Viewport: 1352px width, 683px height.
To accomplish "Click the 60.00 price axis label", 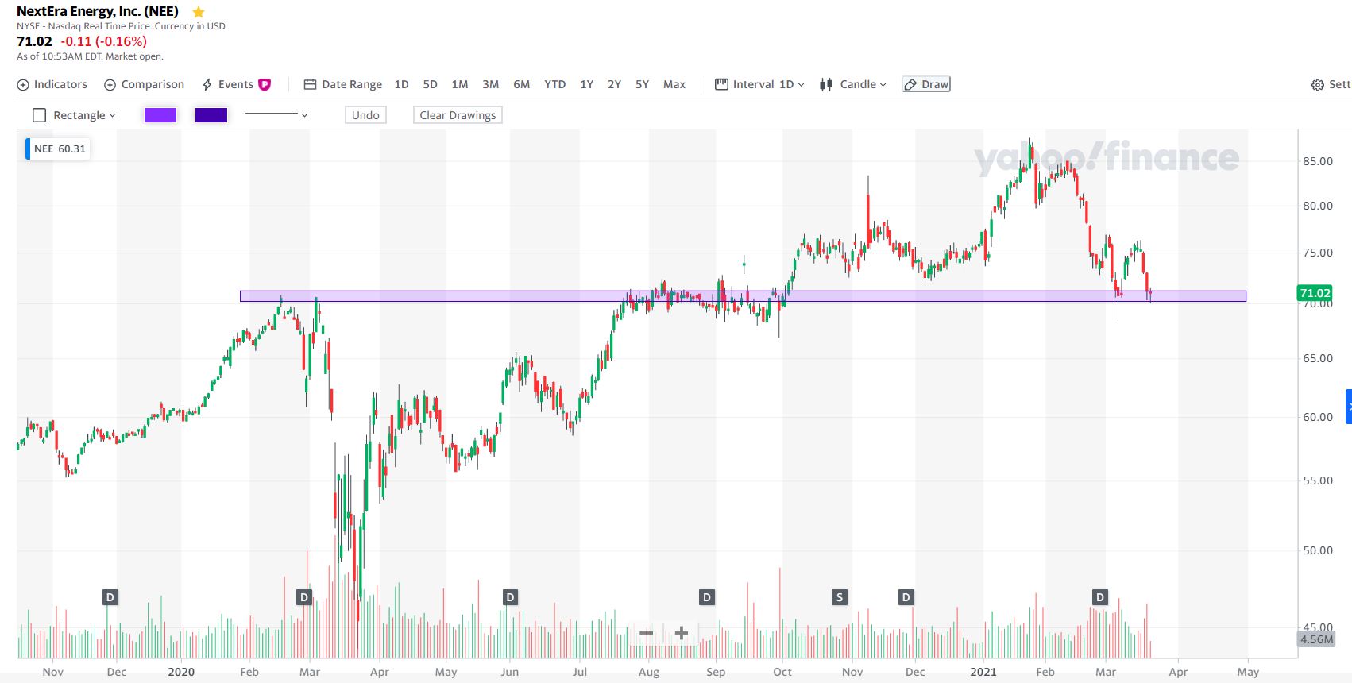I will point(1318,417).
